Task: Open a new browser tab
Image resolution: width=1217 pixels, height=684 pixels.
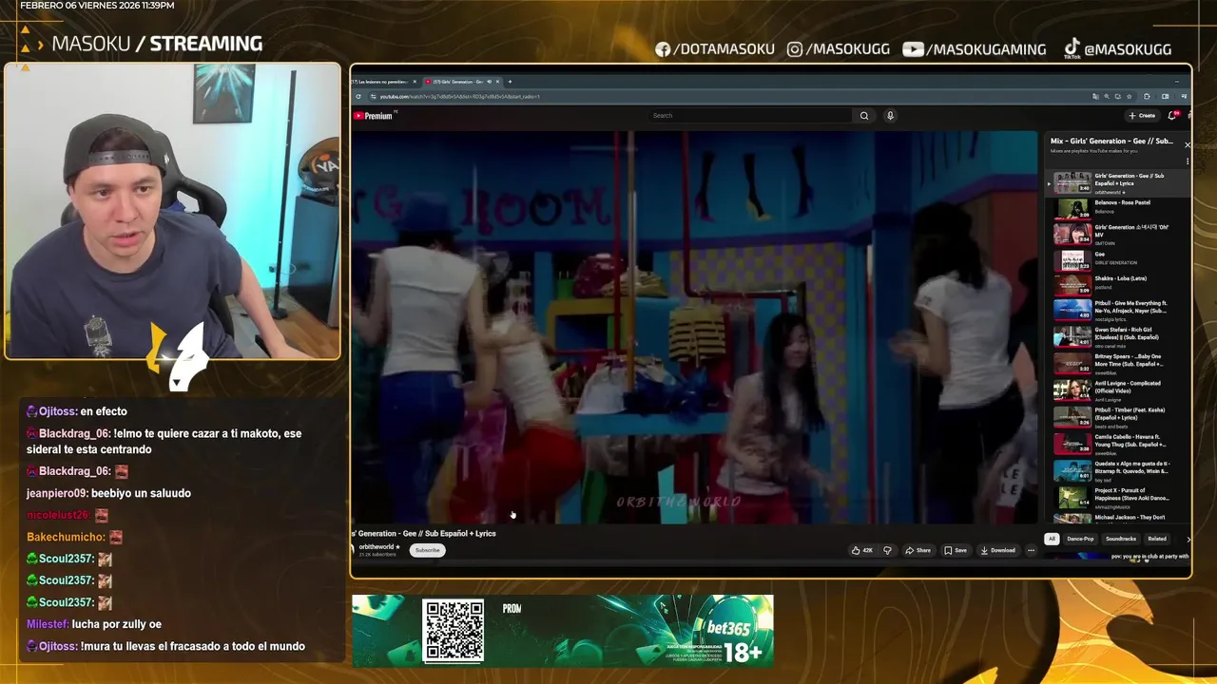Action: tap(510, 82)
